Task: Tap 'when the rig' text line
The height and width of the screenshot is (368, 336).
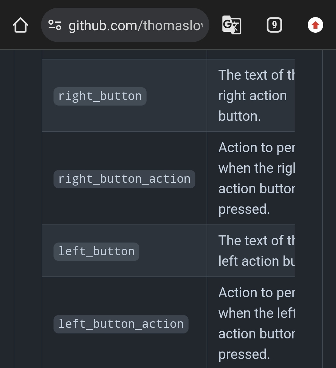Action: [256, 168]
